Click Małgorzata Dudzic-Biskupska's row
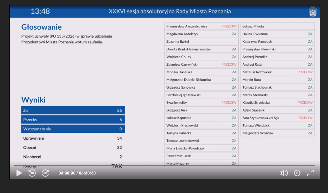The image size is (328, 193). (201, 80)
